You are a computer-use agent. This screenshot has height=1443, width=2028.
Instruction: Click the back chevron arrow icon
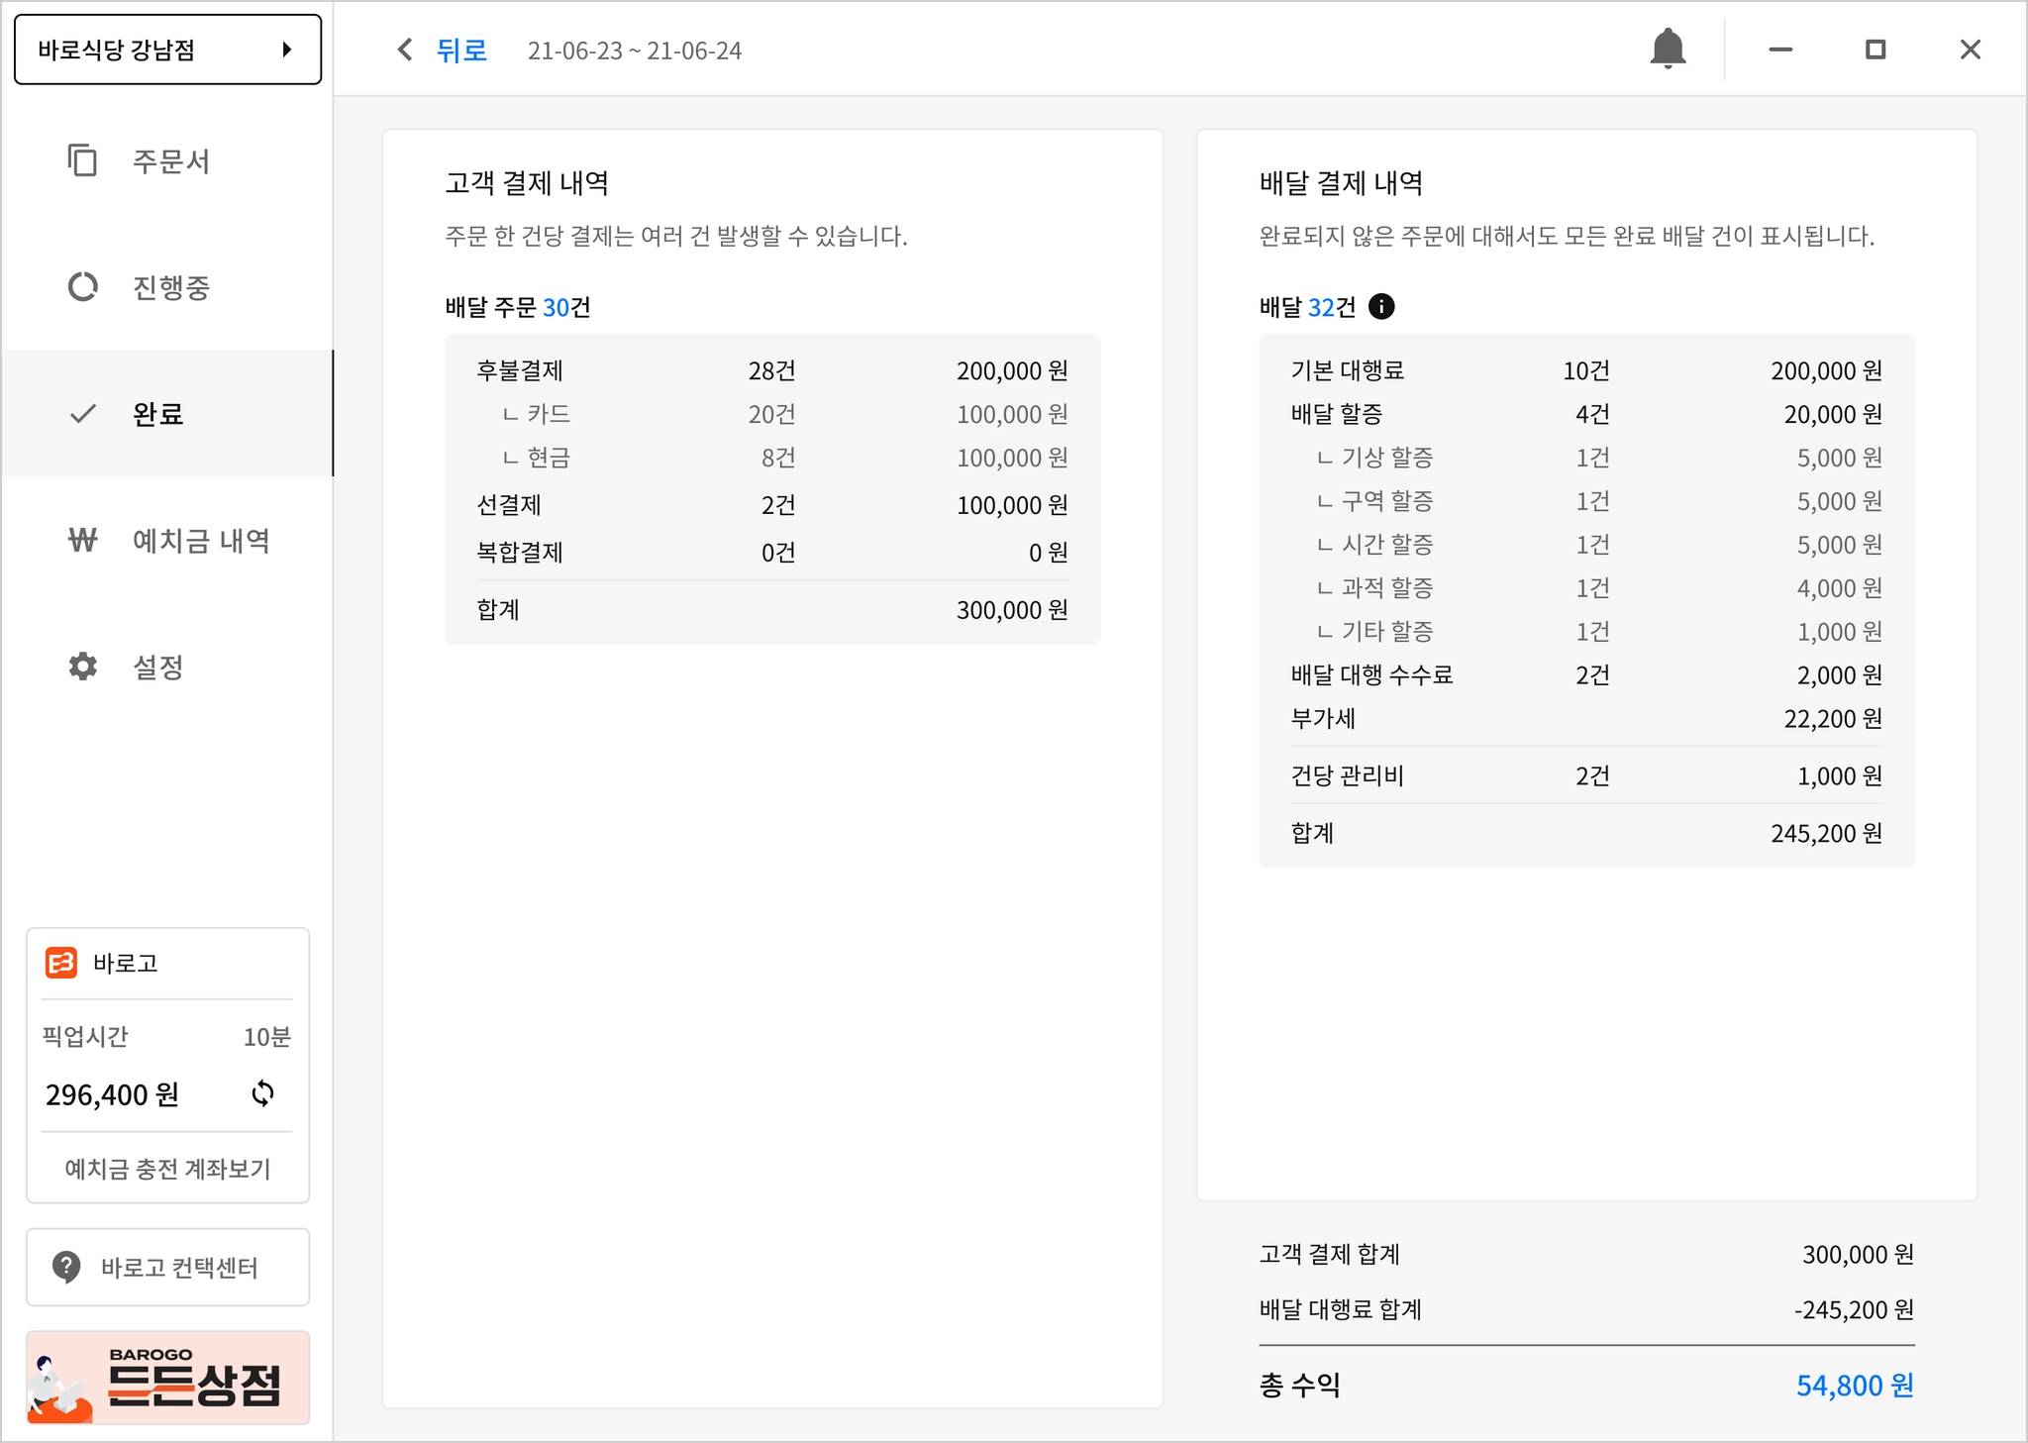405,50
